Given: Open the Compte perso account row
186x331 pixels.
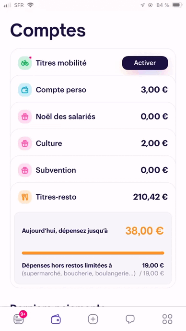Looking at the screenshot, I should 93,90.
